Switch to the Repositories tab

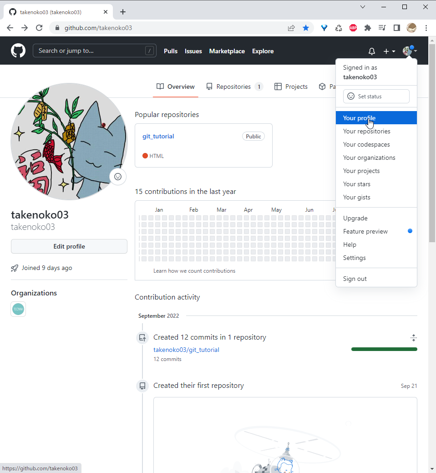[x=234, y=87]
